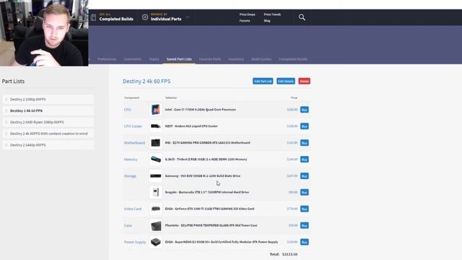
Task: Open Seagate Barracuda Internal Hard Drive
Action: (x=207, y=192)
